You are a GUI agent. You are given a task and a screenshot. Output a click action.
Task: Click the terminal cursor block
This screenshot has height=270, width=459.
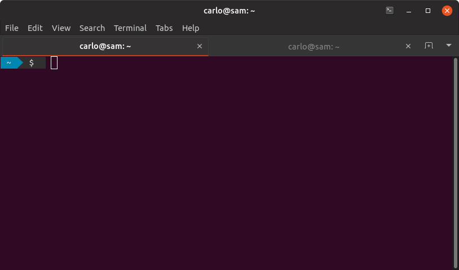(x=54, y=63)
